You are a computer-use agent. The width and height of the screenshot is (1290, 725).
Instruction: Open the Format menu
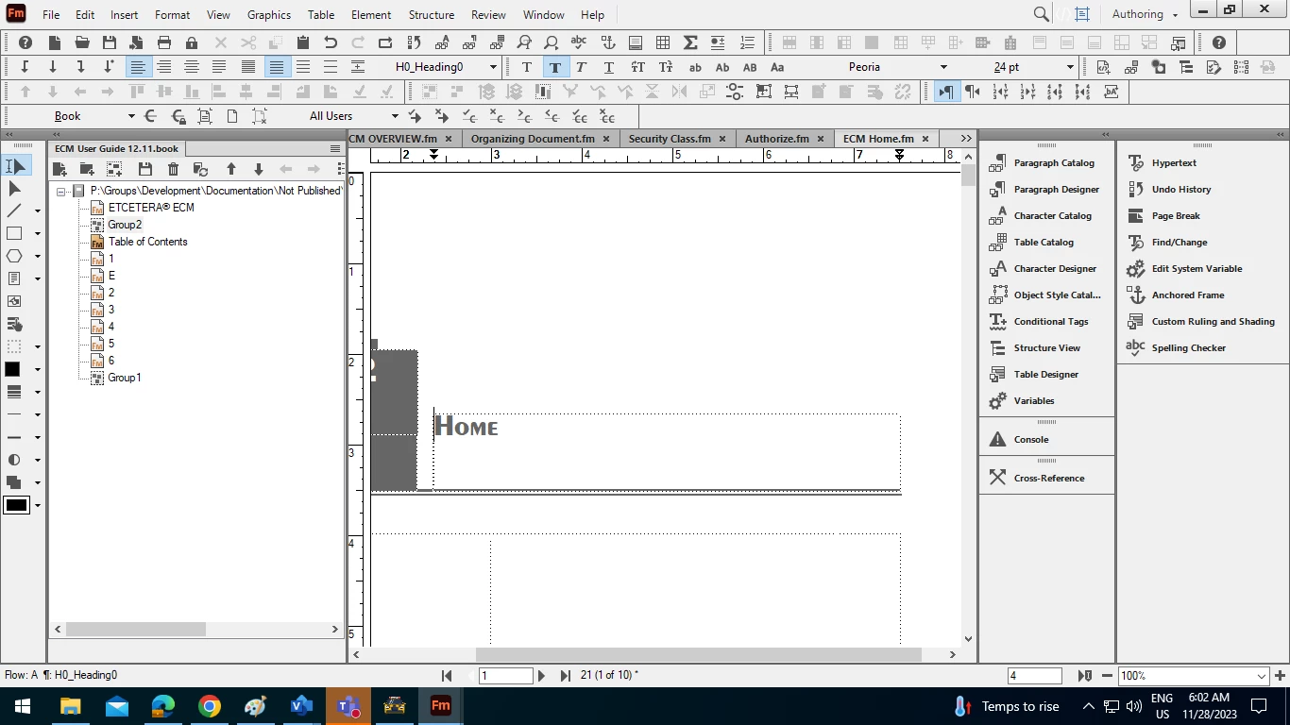pyautogui.click(x=172, y=15)
